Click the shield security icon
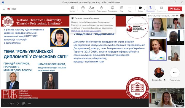Image resolution: width=185 pixels, height=108 pixels. (4, 9)
